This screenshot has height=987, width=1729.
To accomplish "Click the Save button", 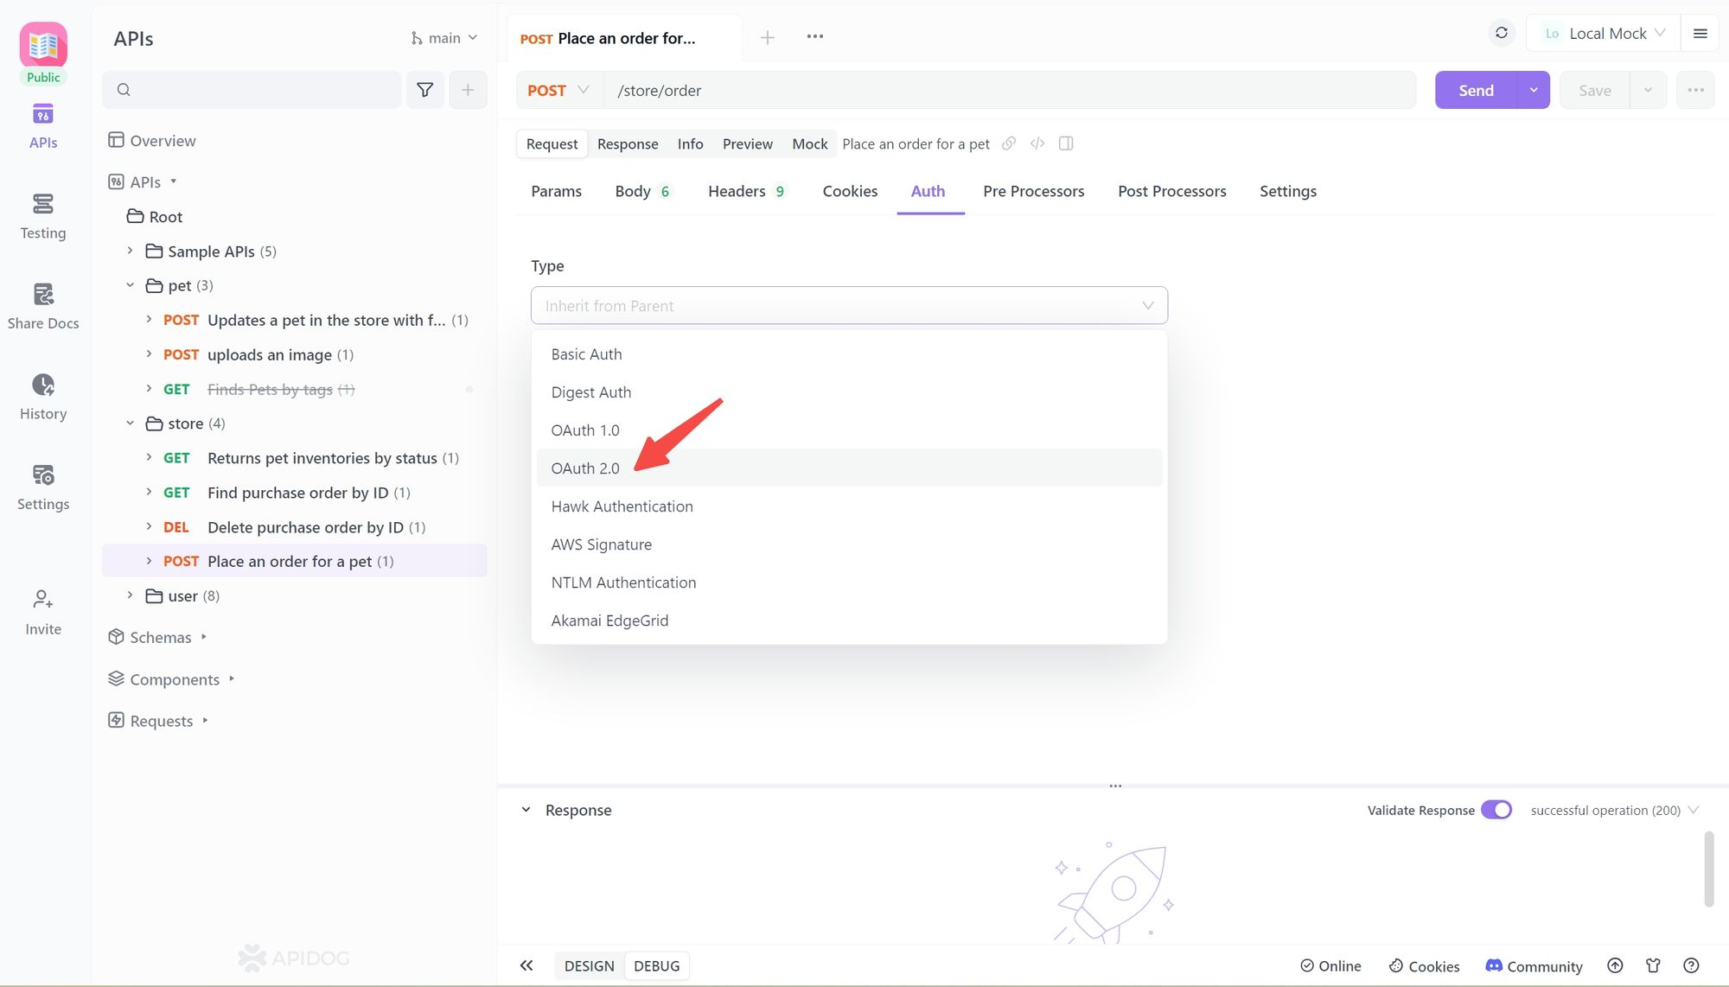I will (x=1594, y=90).
